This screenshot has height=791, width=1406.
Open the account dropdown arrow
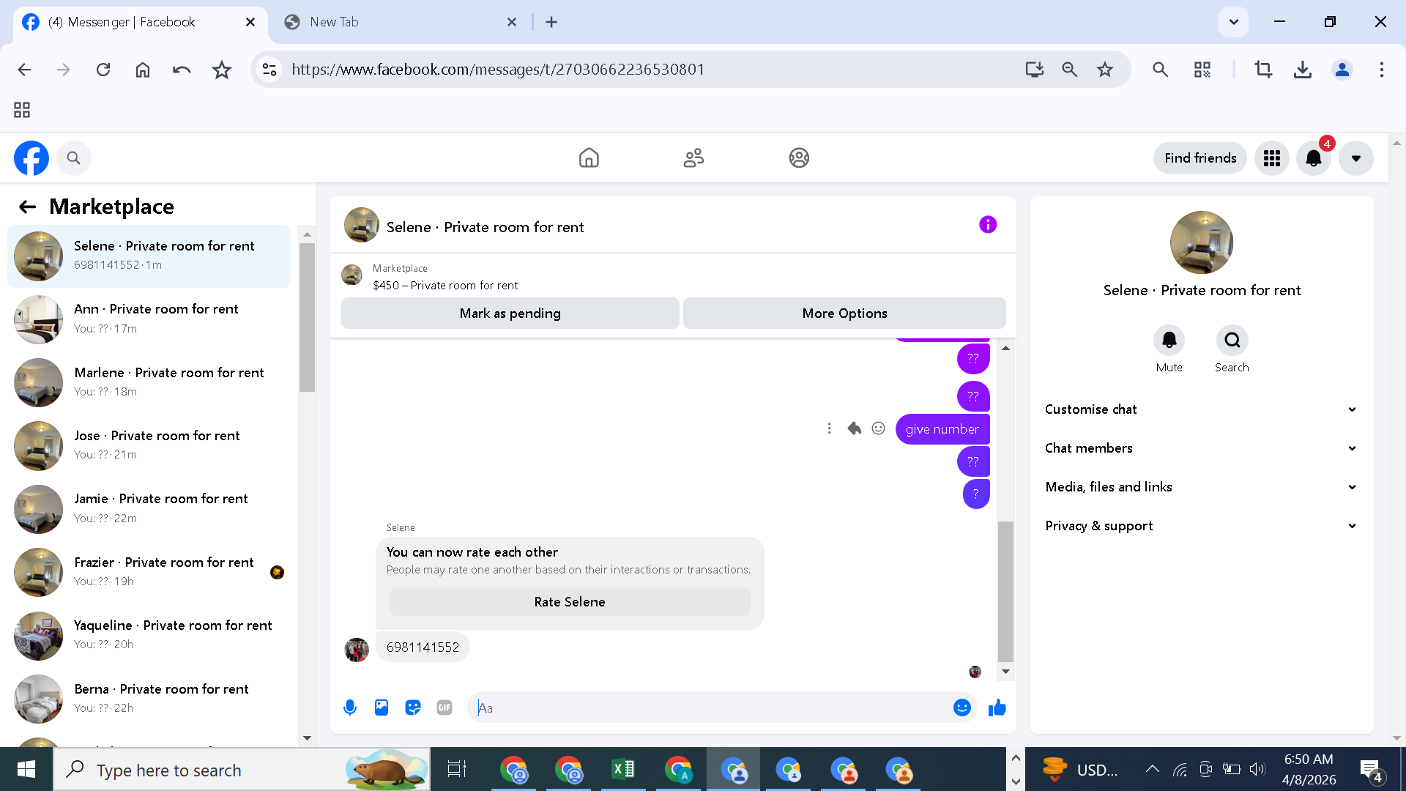1356,158
